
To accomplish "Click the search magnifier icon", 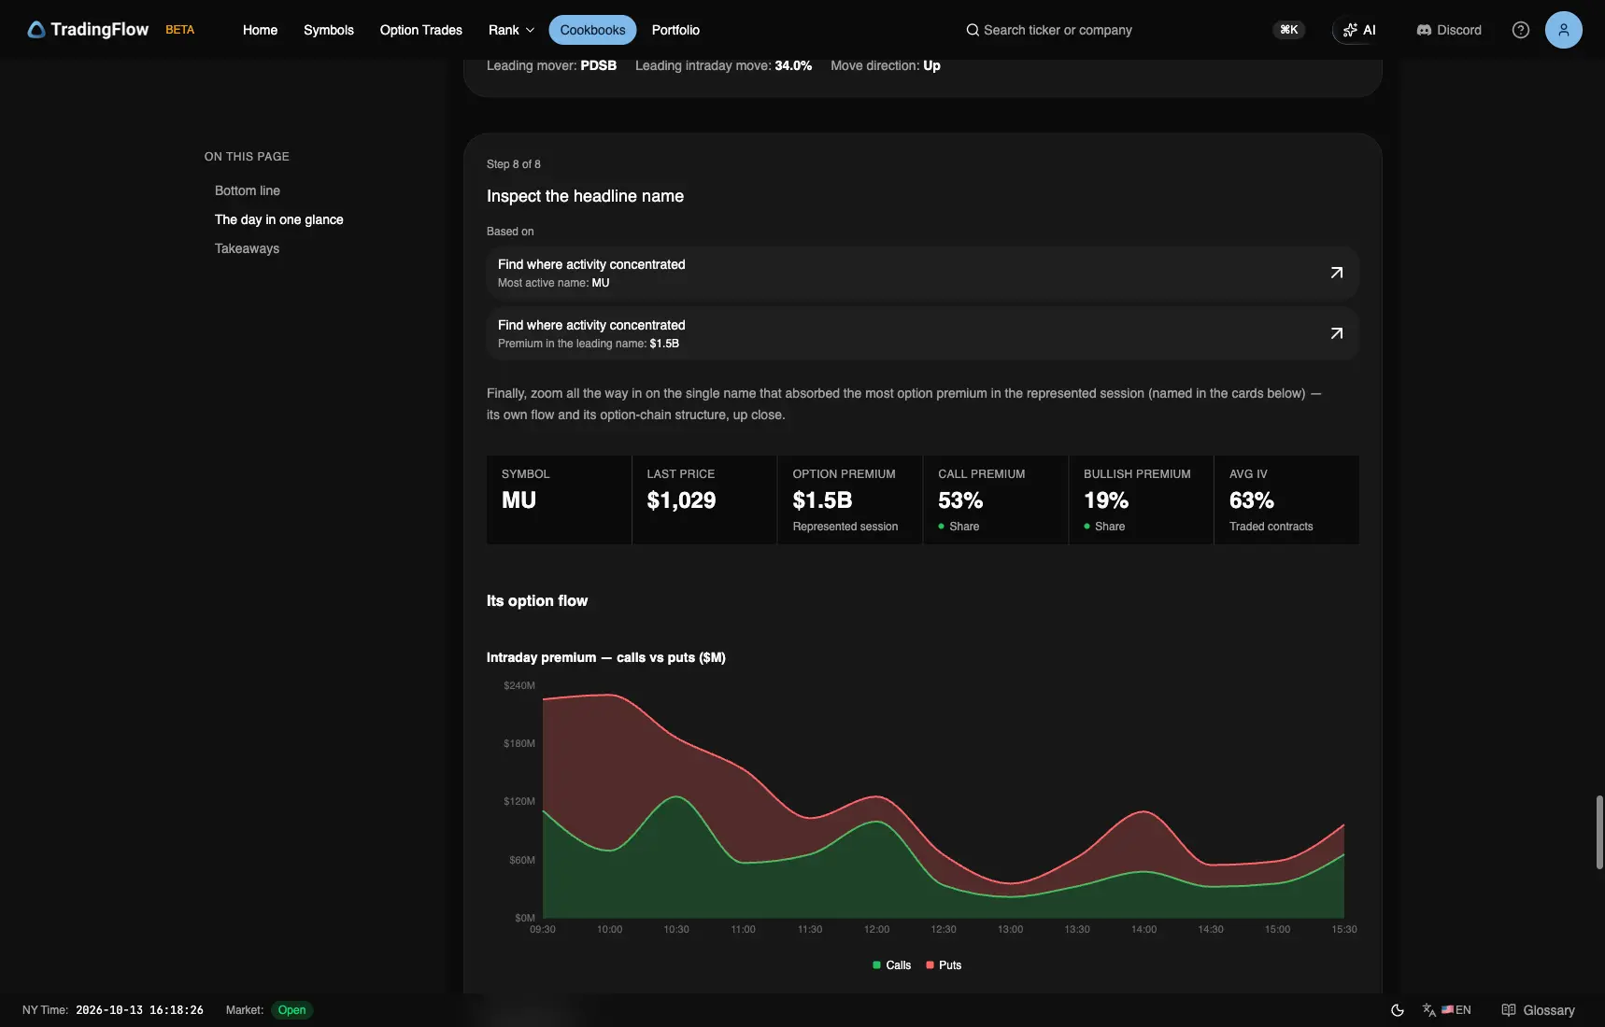I will (973, 30).
